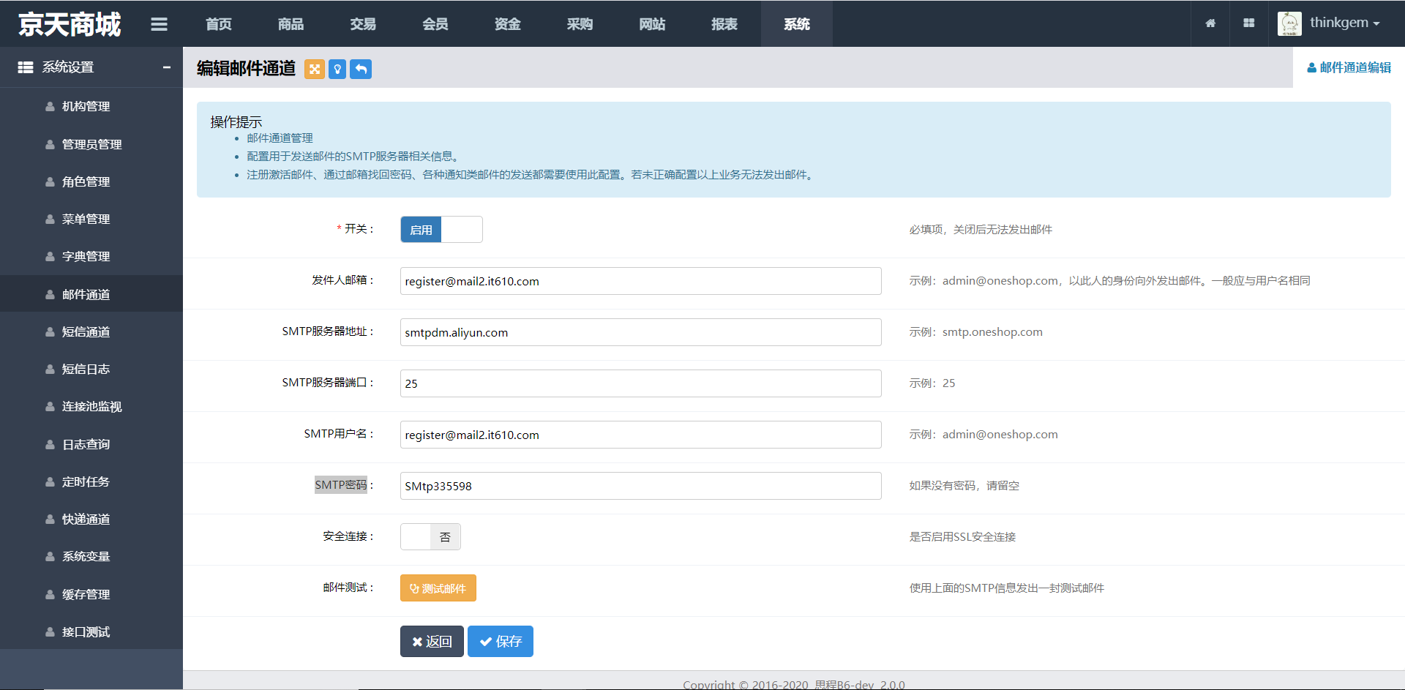Open the 网站 top menu
Screen dimensions: 1405x690
click(x=652, y=24)
